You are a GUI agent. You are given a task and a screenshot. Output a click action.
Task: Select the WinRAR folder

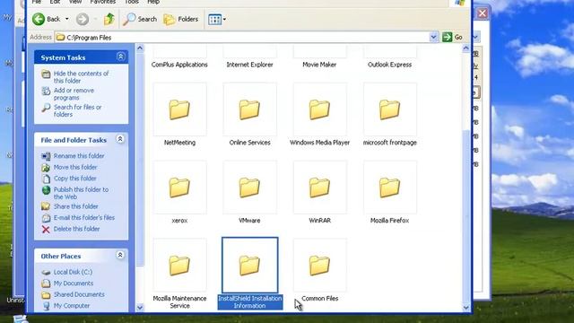319,193
